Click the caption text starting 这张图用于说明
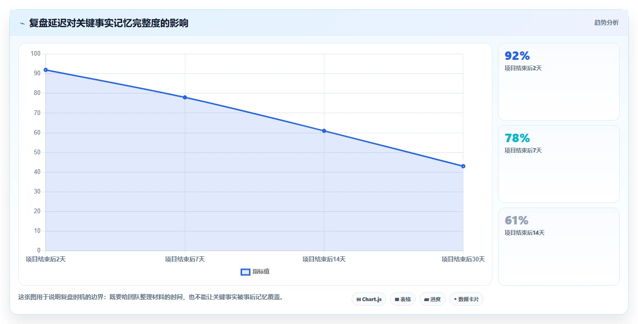The image size is (638, 324). click(x=151, y=297)
